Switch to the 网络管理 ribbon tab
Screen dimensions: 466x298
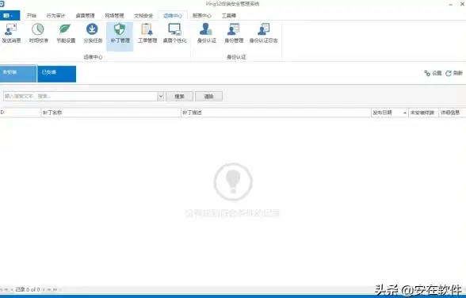[x=114, y=15]
